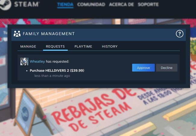Approve the HELLDIVERS 2 purchase request
Viewport: 196px width, 136px height.
[x=143, y=68]
